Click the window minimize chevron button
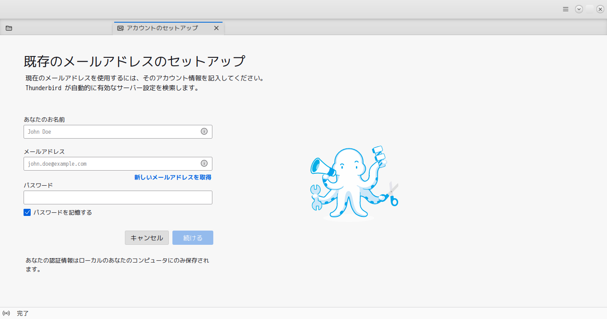The image size is (607, 319). [x=579, y=9]
